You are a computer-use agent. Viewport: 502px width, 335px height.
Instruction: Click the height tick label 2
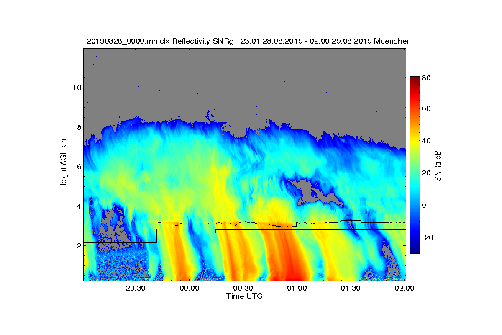pos(78,246)
